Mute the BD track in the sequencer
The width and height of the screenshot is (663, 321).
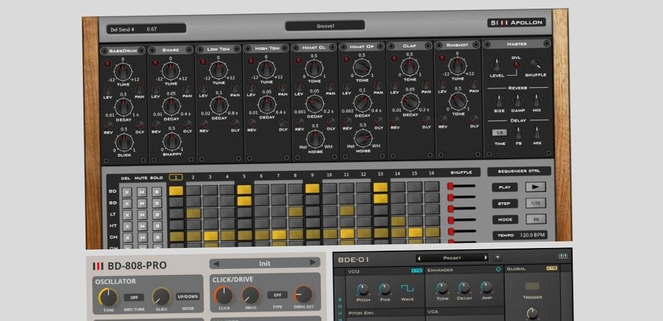(142, 191)
